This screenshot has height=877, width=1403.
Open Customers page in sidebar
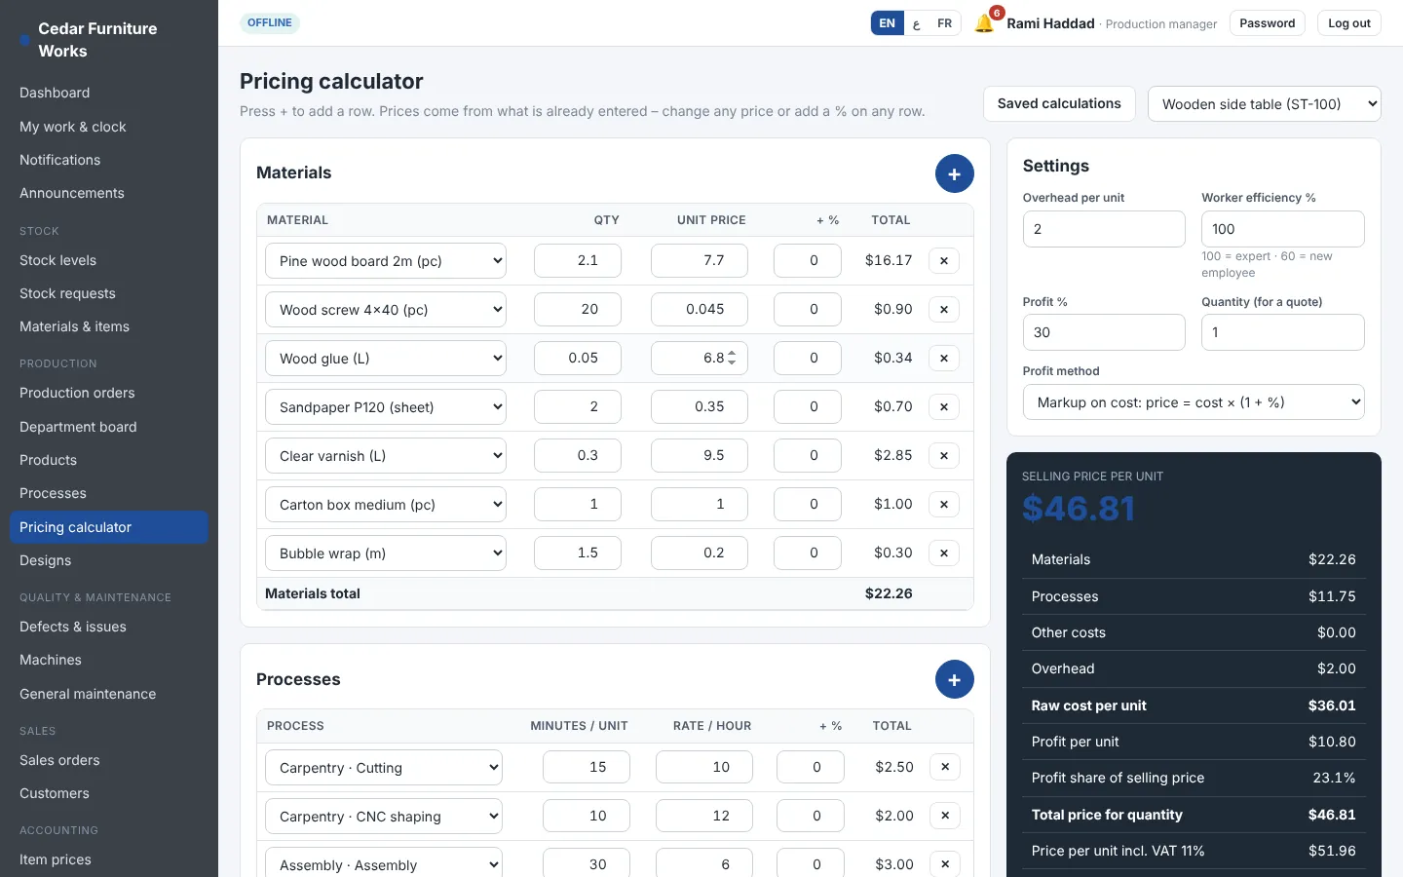click(109, 793)
